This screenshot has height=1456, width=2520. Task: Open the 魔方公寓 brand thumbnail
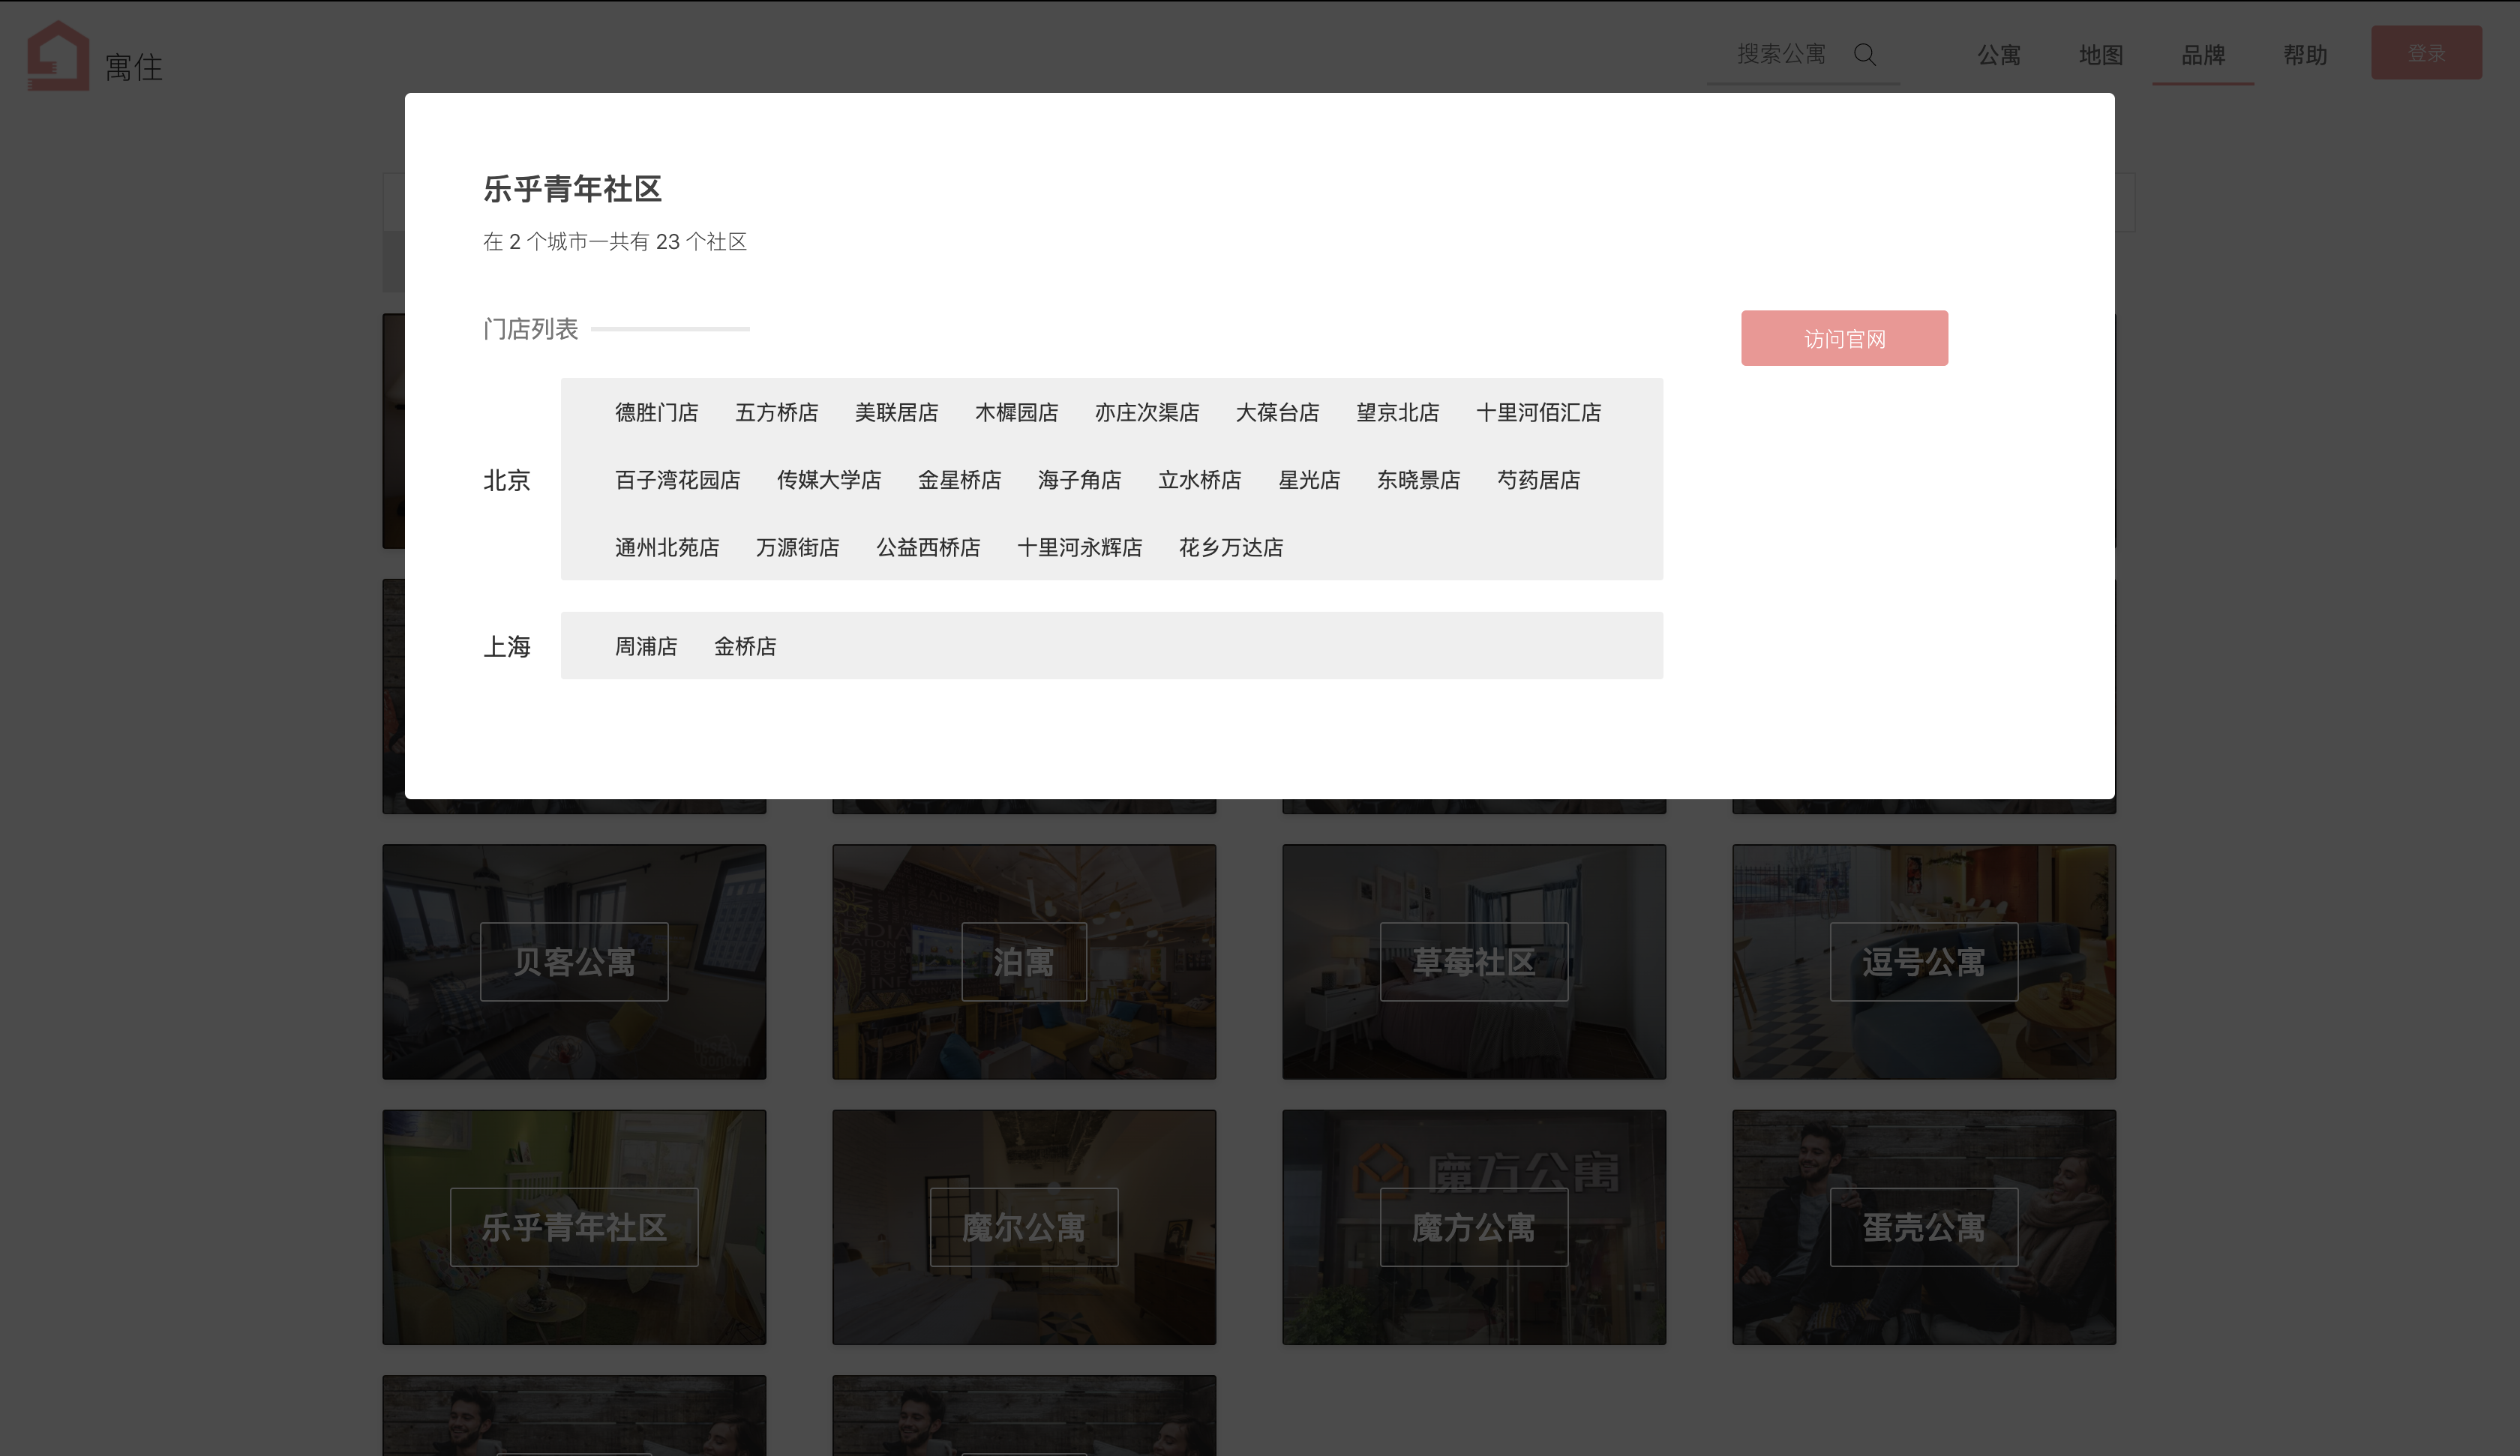pos(1473,1227)
